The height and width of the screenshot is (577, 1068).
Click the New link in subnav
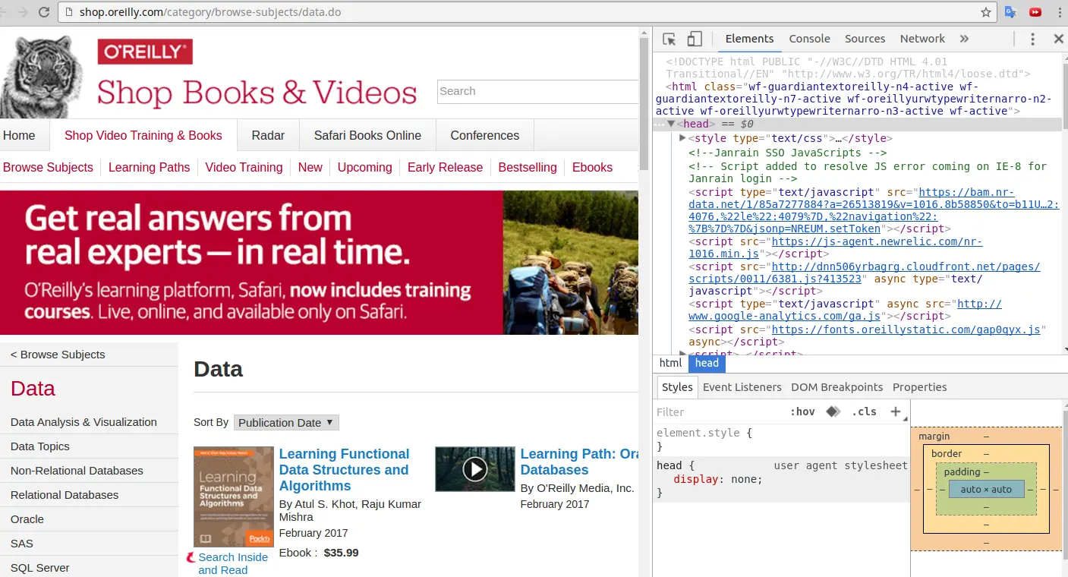coord(310,168)
